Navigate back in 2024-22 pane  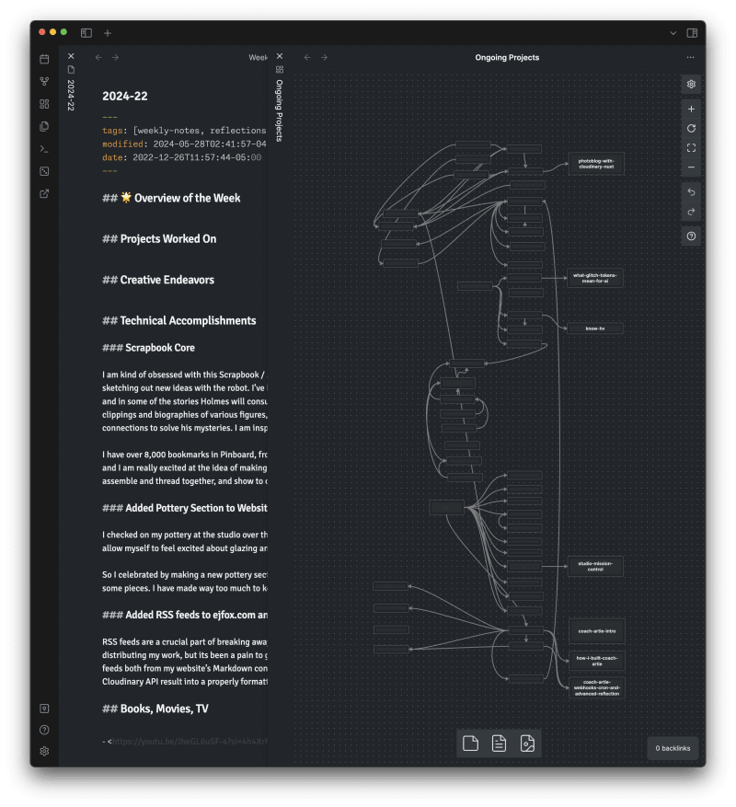[98, 57]
